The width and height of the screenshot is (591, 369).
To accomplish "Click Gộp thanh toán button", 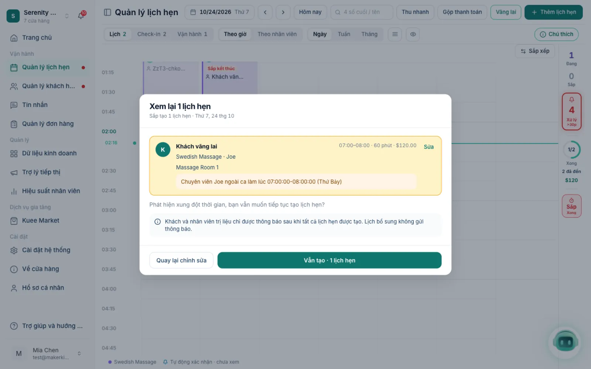I will pyautogui.click(x=462, y=12).
